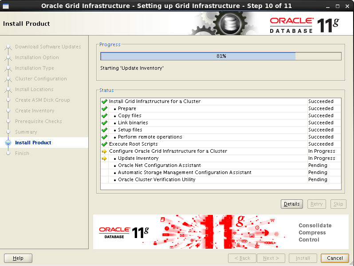Image resolution: width=354 pixels, height=266 pixels.
Task: Click the Skip button
Action: [x=338, y=204]
